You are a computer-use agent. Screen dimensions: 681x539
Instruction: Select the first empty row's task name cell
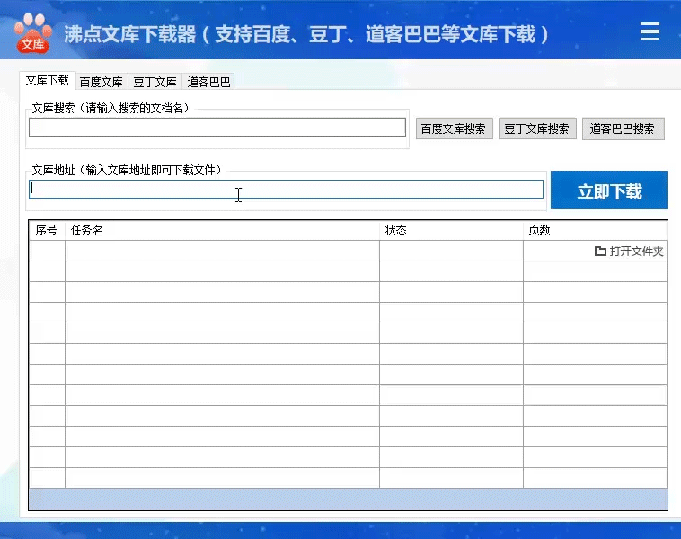pos(222,251)
